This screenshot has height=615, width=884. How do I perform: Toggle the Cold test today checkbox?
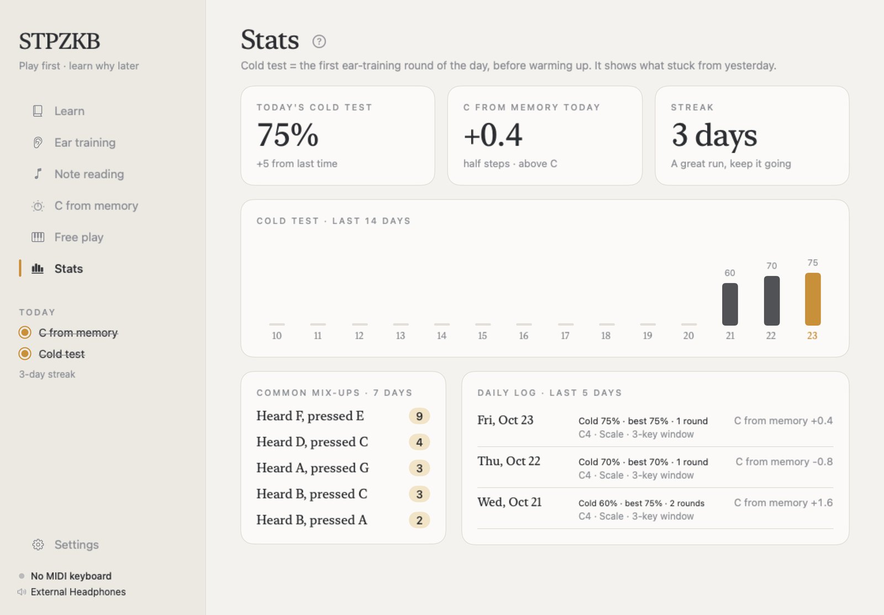pyautogui.click(x=25, y=353)
